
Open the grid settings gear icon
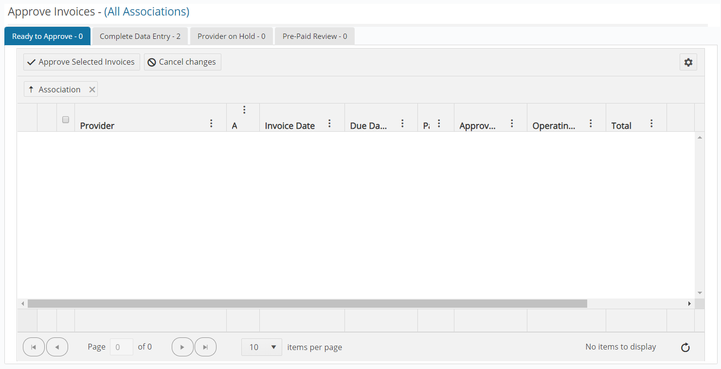pos(688,62)
